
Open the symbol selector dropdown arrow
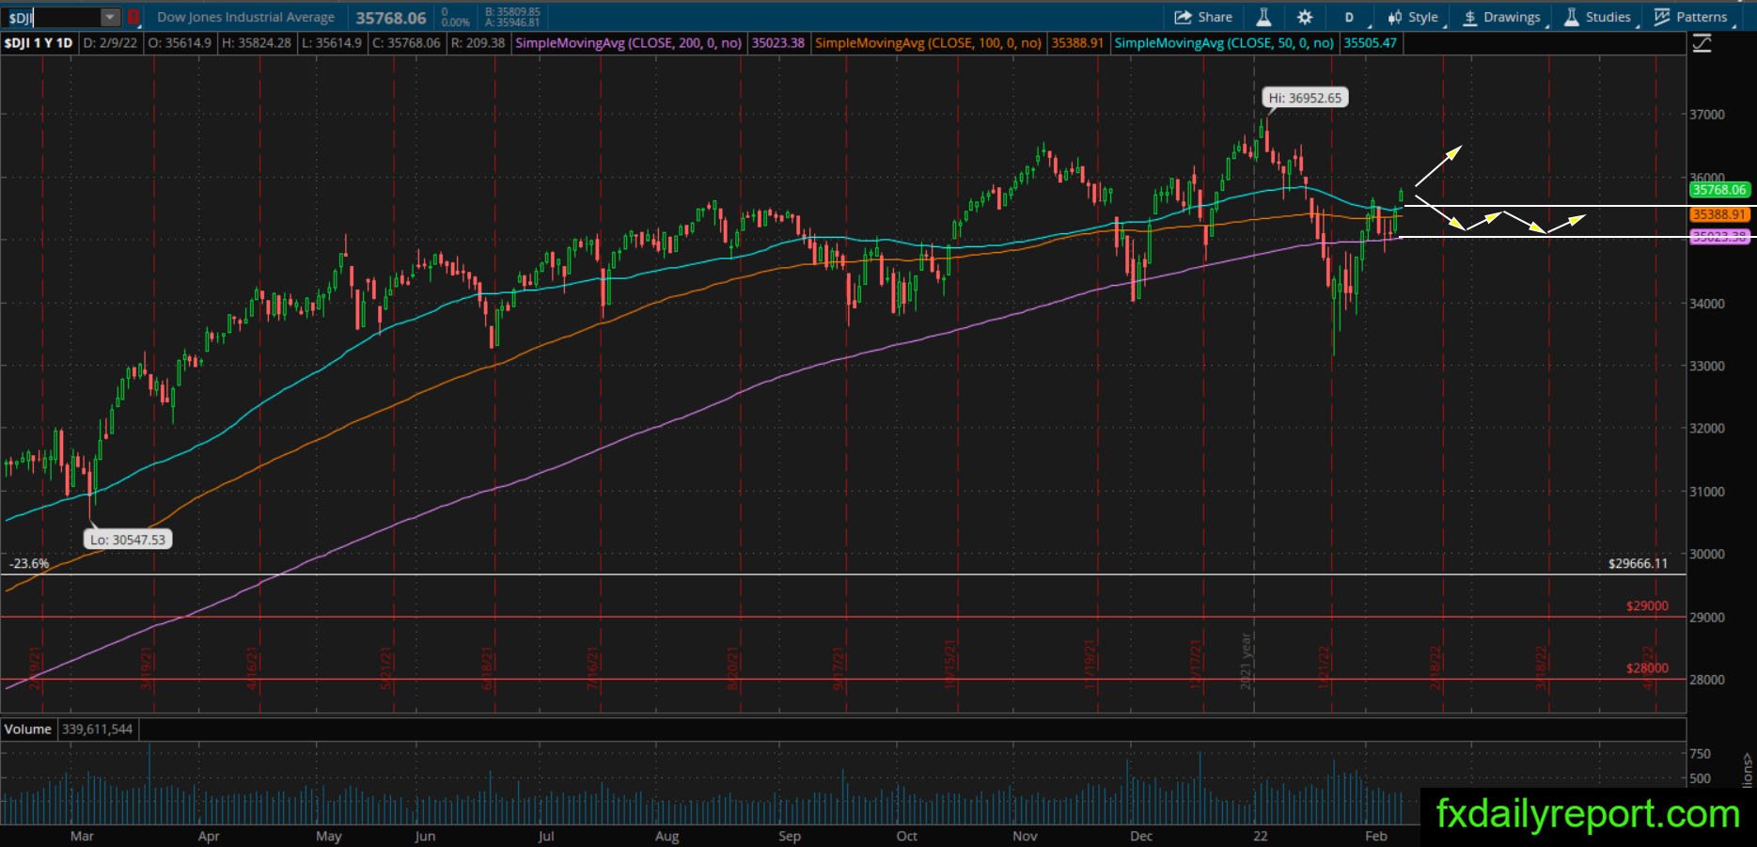point(111,17)
